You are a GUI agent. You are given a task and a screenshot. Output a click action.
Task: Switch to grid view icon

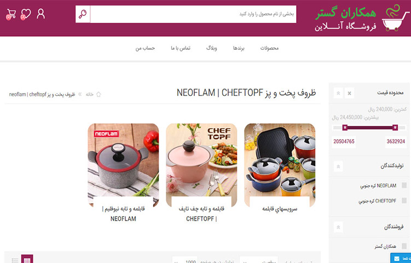(x=27, y=259)
